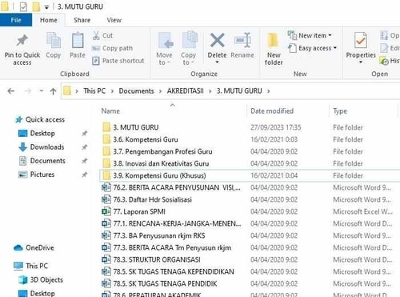
Task: Click the Pin to Quick access icon
Action: [22, 40]
